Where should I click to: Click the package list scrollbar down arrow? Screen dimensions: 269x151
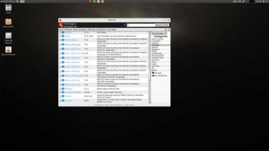click(150, 102)
